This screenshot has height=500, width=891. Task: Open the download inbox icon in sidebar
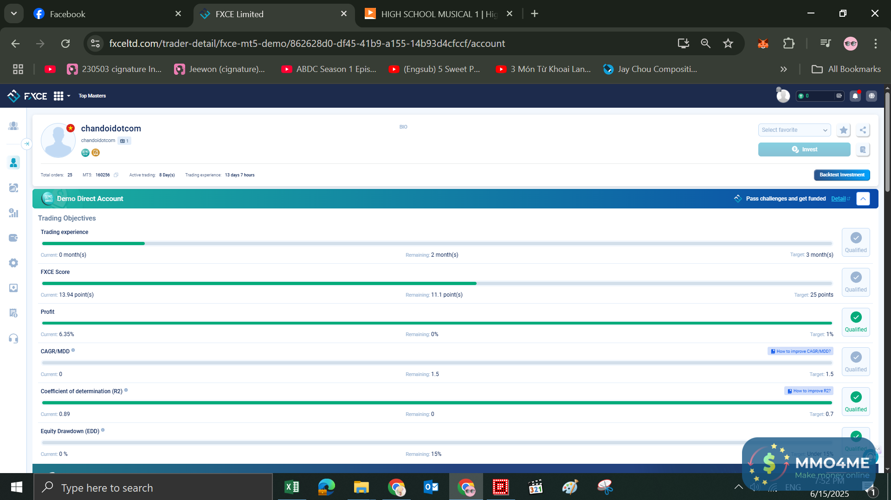[13, 288]
